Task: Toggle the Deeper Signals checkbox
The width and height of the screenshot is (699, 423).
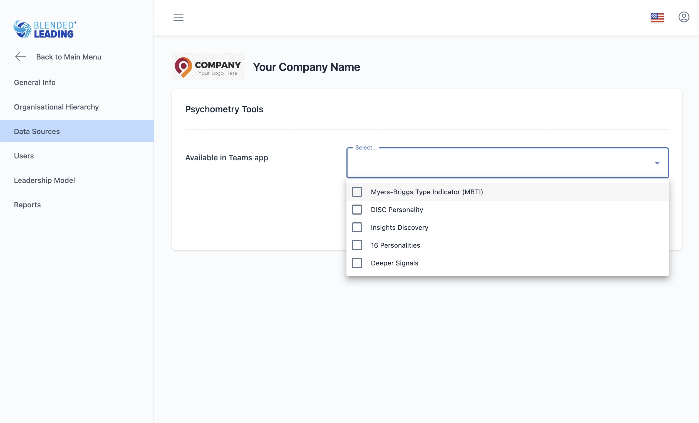Action: pos(357,263)
